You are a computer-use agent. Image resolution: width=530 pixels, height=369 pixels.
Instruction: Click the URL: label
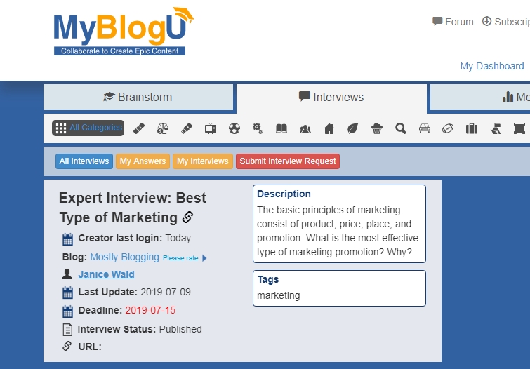click(90, 347)
